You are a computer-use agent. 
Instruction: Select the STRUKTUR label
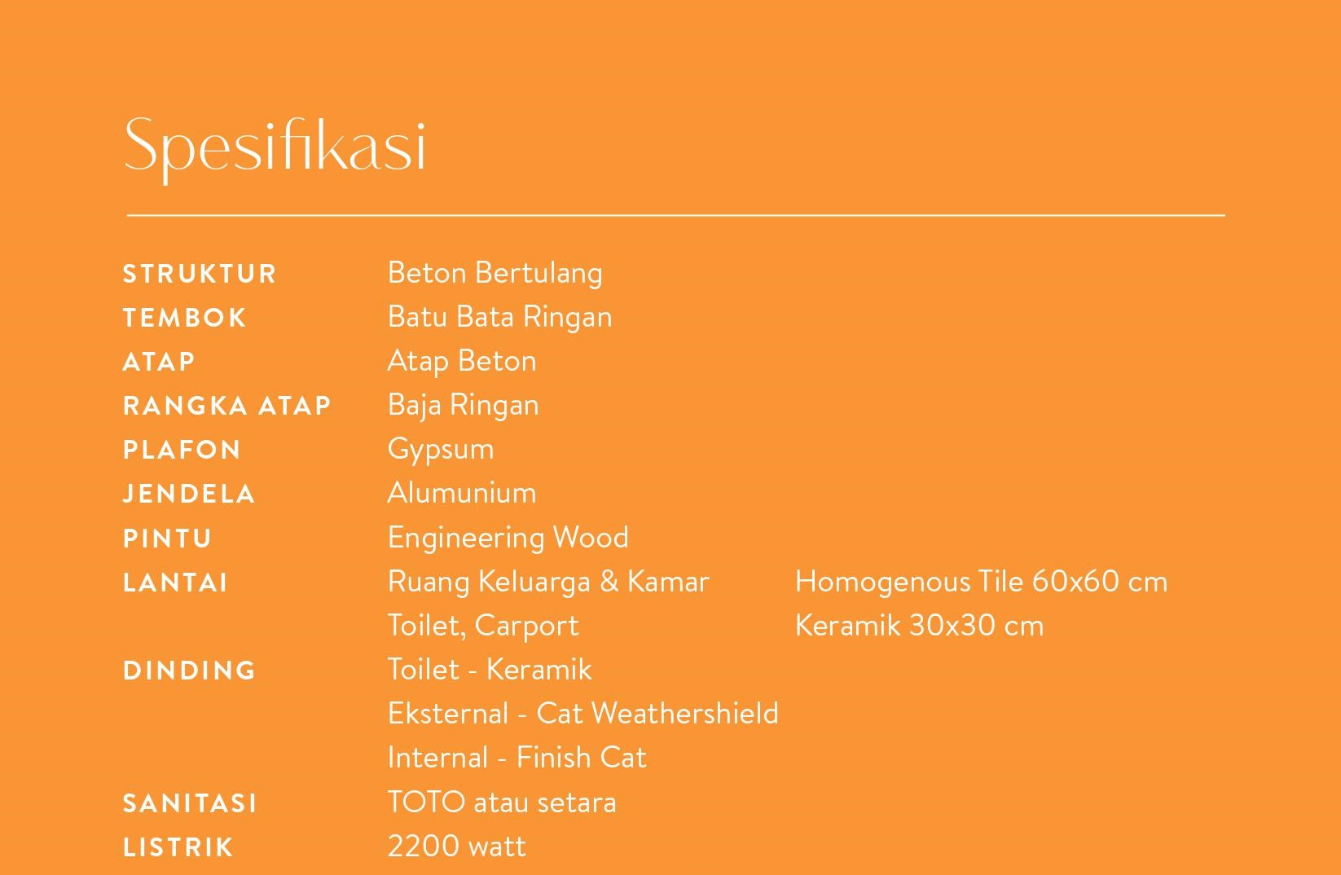tap(200, 274)
